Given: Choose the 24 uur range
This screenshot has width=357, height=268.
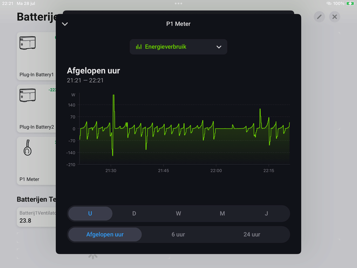Looking at the screenshot, I should click(252, 234).
